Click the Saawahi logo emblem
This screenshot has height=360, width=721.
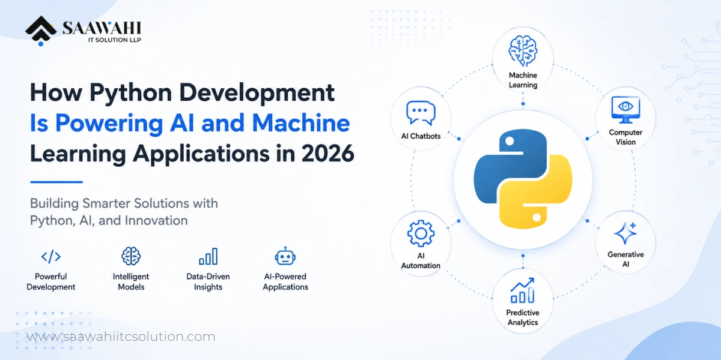(x=41, y=32)
